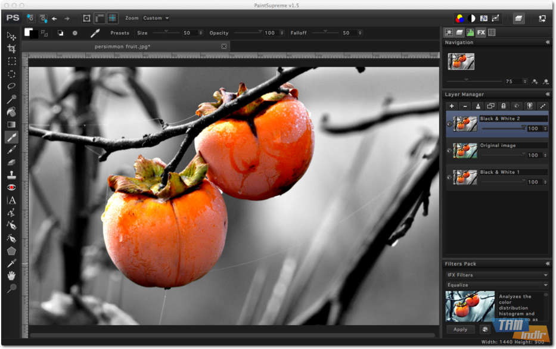The height and width of the screenshot is (349, 556).
Task: Add a new layer with plus button
Action: point(452,106)
